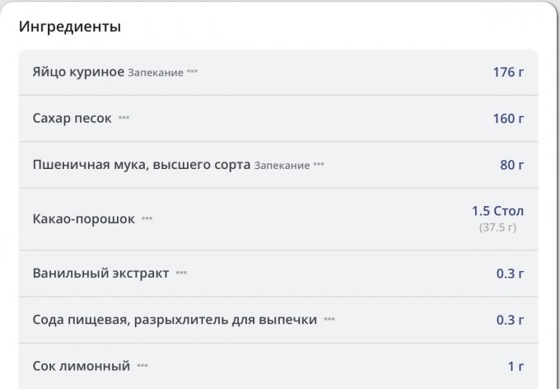The height and width of the screenshot is (389, 560).
Task: Open options dots beside Пшеничная мука
Action: 319,165
